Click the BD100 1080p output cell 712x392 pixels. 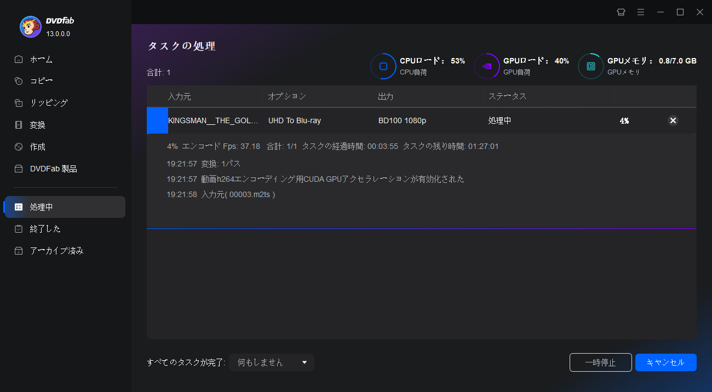coord(403,120)
